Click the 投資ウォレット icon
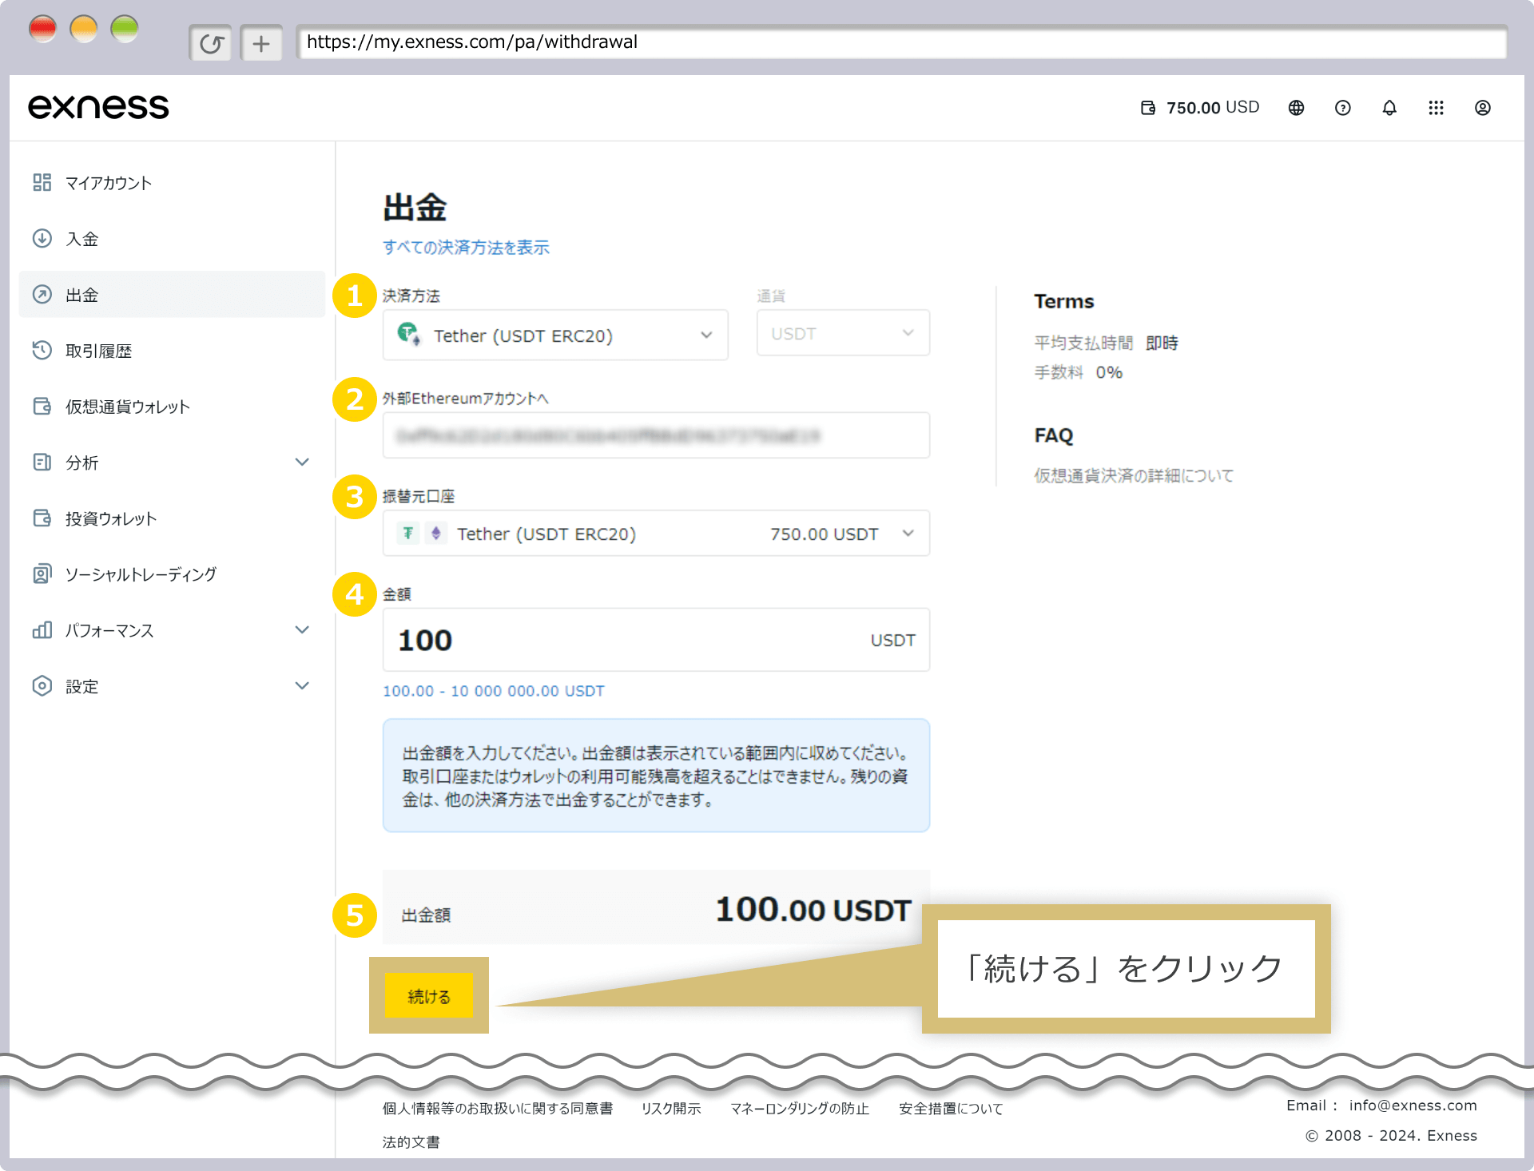This screenshot has height=1171, width=1534. coord(42,518)
